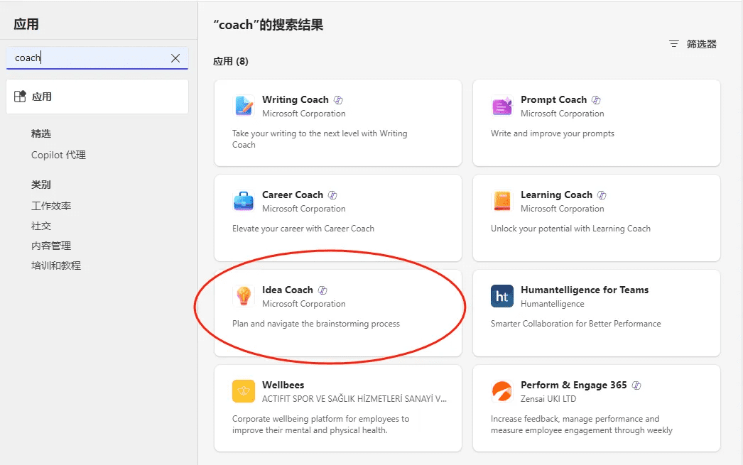Open the Prompt Coach title
Image resolution: width=743 pixels, height=465 pixels.
coord(553,99)
